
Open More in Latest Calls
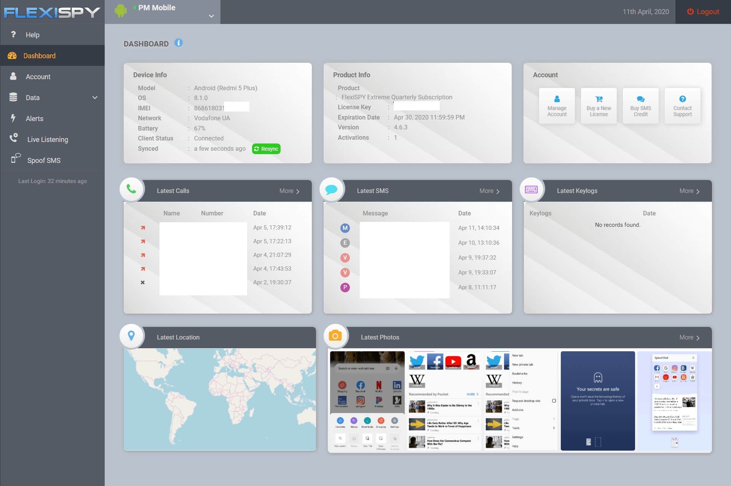pyautogui.click(x=289, y=191)
